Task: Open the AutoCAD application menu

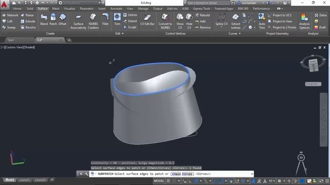Action: (x=4, y=5)
